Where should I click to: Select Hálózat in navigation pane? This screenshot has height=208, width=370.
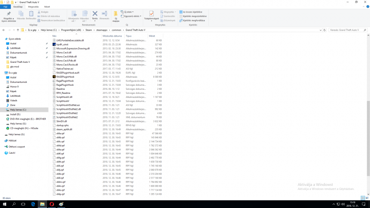pyautogui.click(x=13, y=140)
